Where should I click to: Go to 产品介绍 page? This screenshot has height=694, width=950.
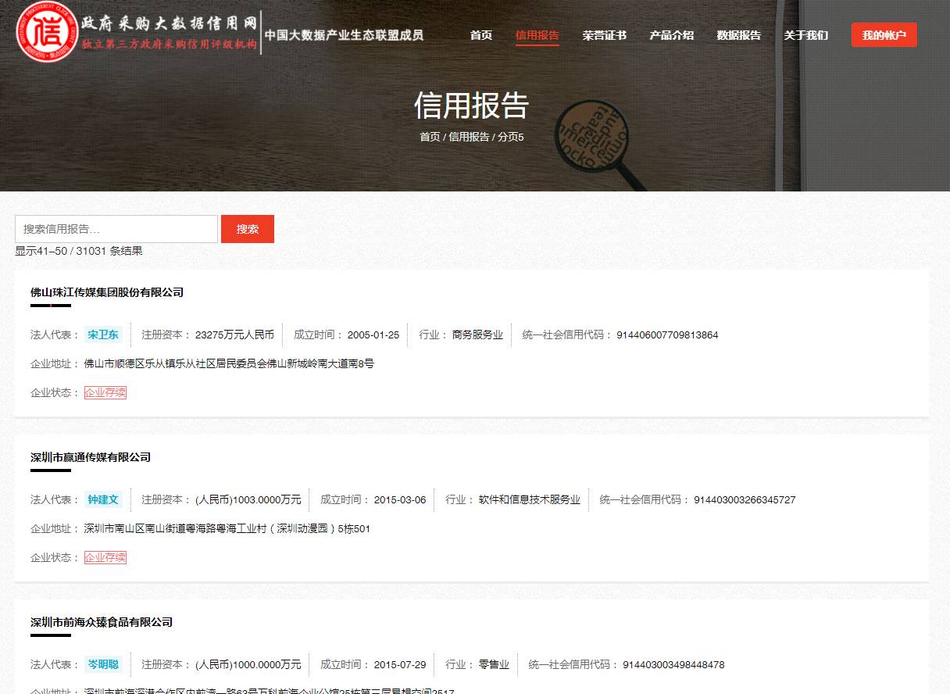[x=671, y=35]
